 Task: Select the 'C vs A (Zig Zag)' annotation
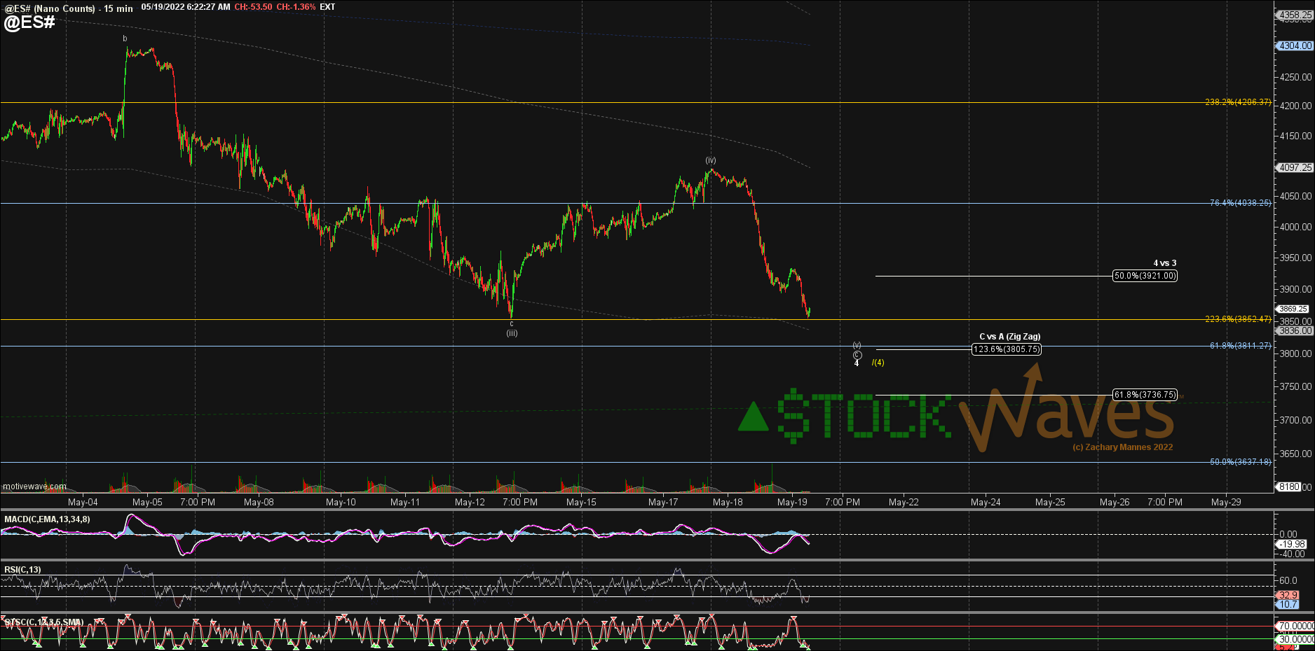(x=1010, y=337)
